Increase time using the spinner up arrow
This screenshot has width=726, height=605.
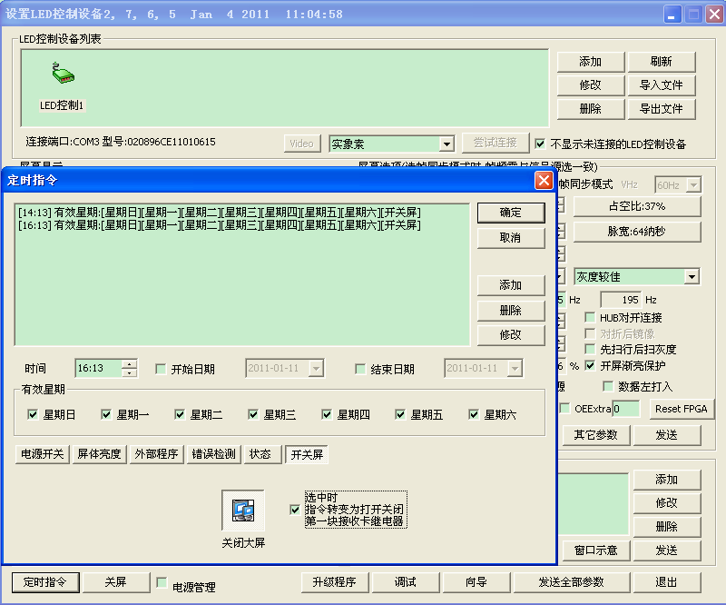point(130,364)
